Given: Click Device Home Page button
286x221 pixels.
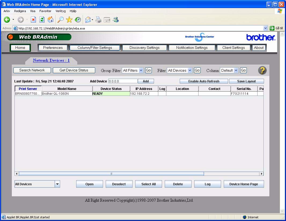Looking at the screenshot, I should click(244, 184).
